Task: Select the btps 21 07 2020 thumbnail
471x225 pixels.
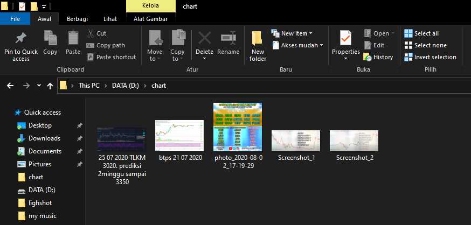Action: (x=179, y=135)
